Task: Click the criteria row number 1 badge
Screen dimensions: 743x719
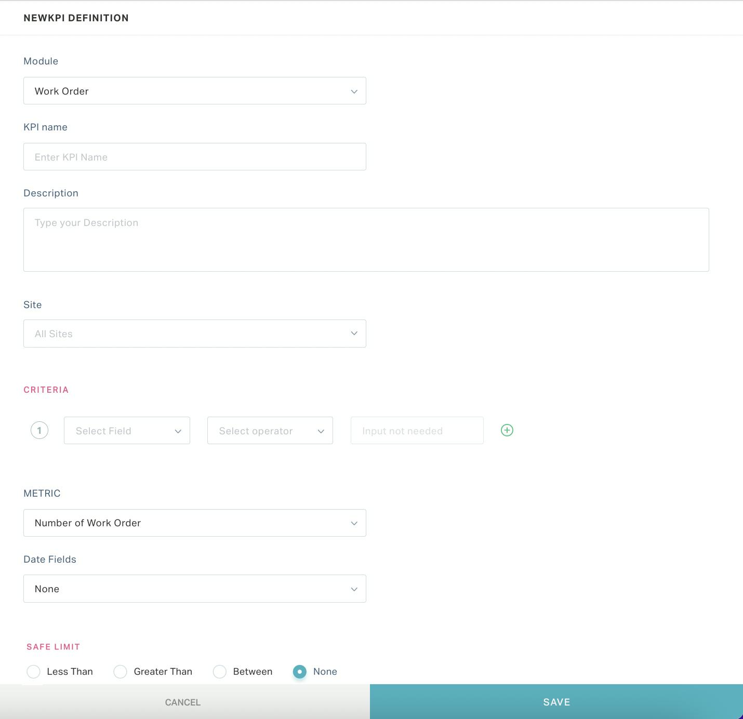Action: click(39, 430)
